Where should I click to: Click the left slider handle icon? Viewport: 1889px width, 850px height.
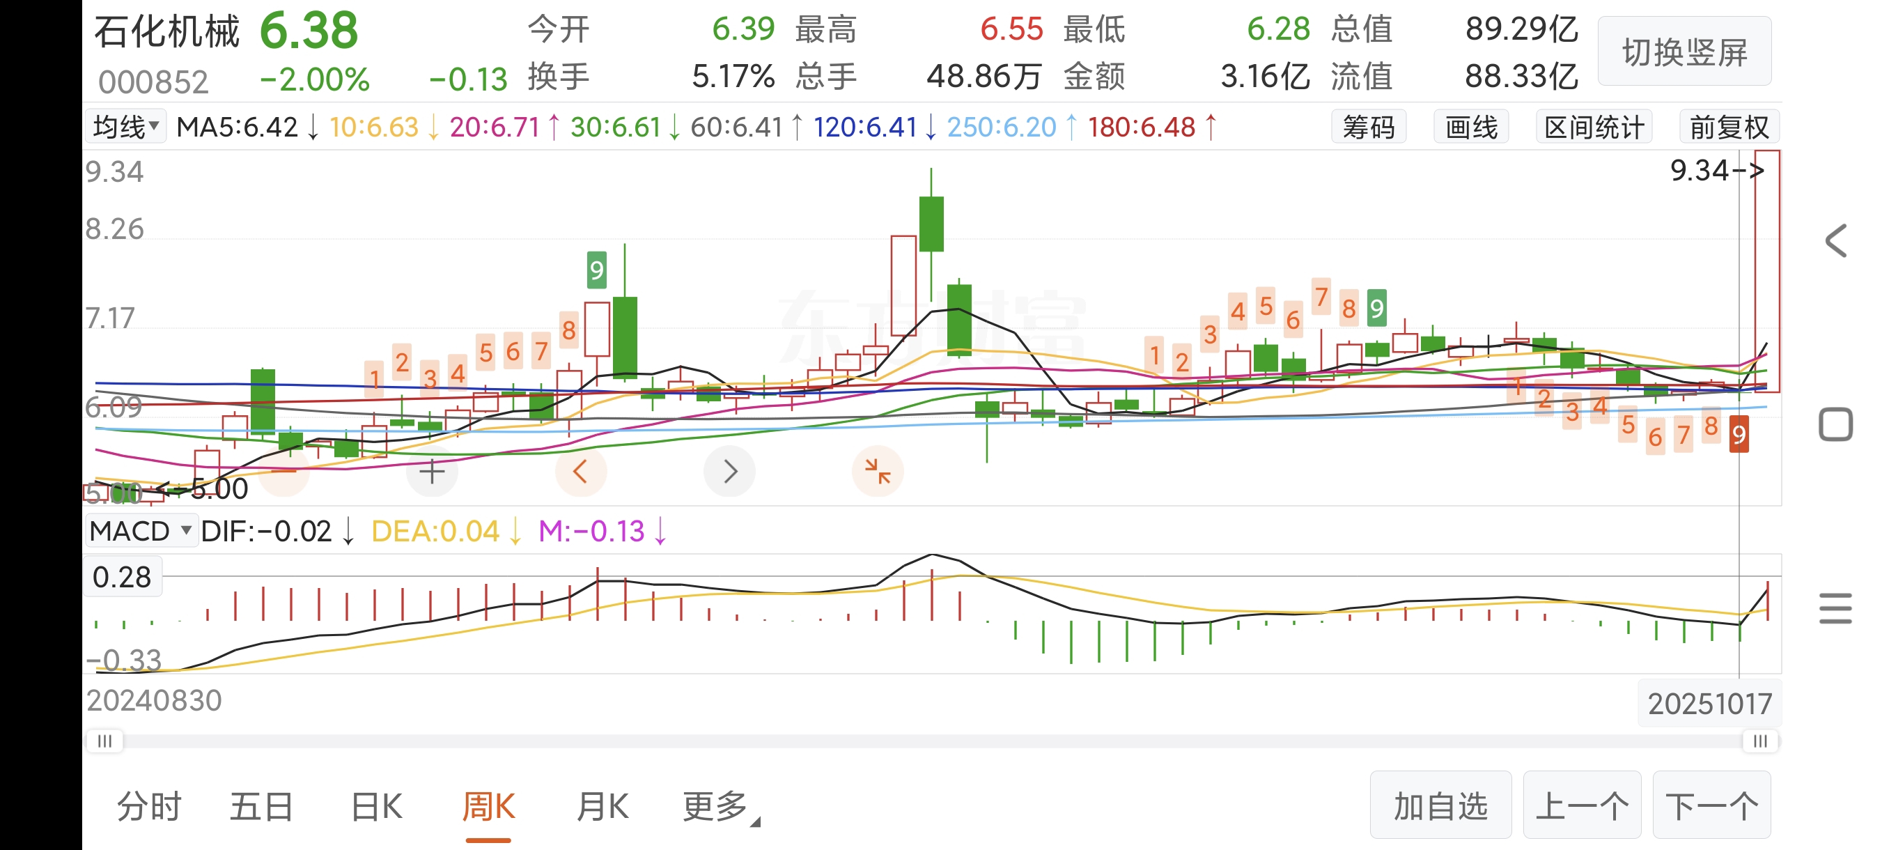[x=105, y=741]
